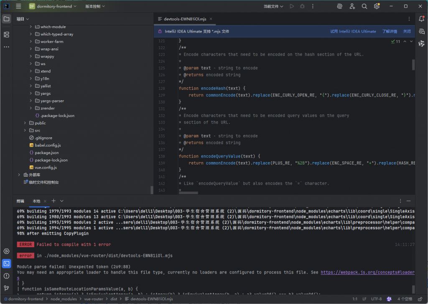Open the 当前文件 run configuration dropdown

click(273, 6)
